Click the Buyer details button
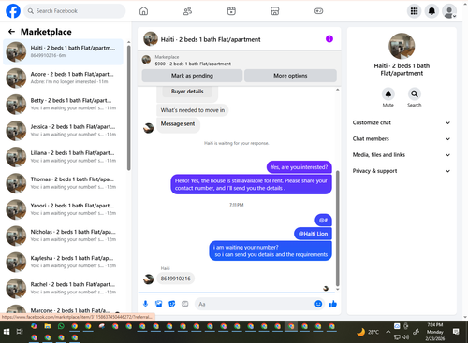Image resolution: width=468 pixels, height=343 pixels. click(187, 92)
